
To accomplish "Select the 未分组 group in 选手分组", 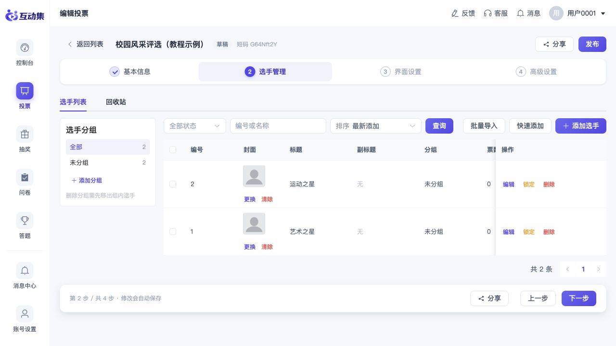I will [x=108, y=163].
